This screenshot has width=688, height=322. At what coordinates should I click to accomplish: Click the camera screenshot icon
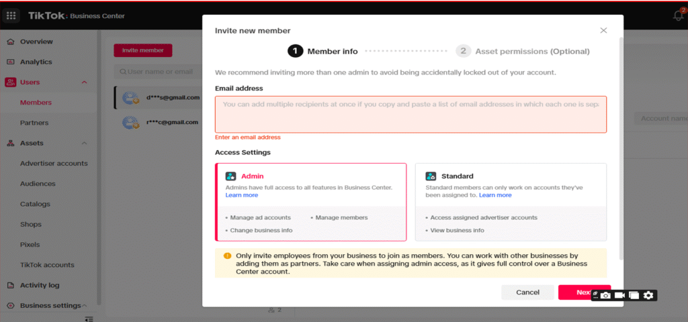click(605, 295)
